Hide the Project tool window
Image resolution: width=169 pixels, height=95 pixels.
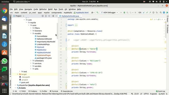(56, 16)
